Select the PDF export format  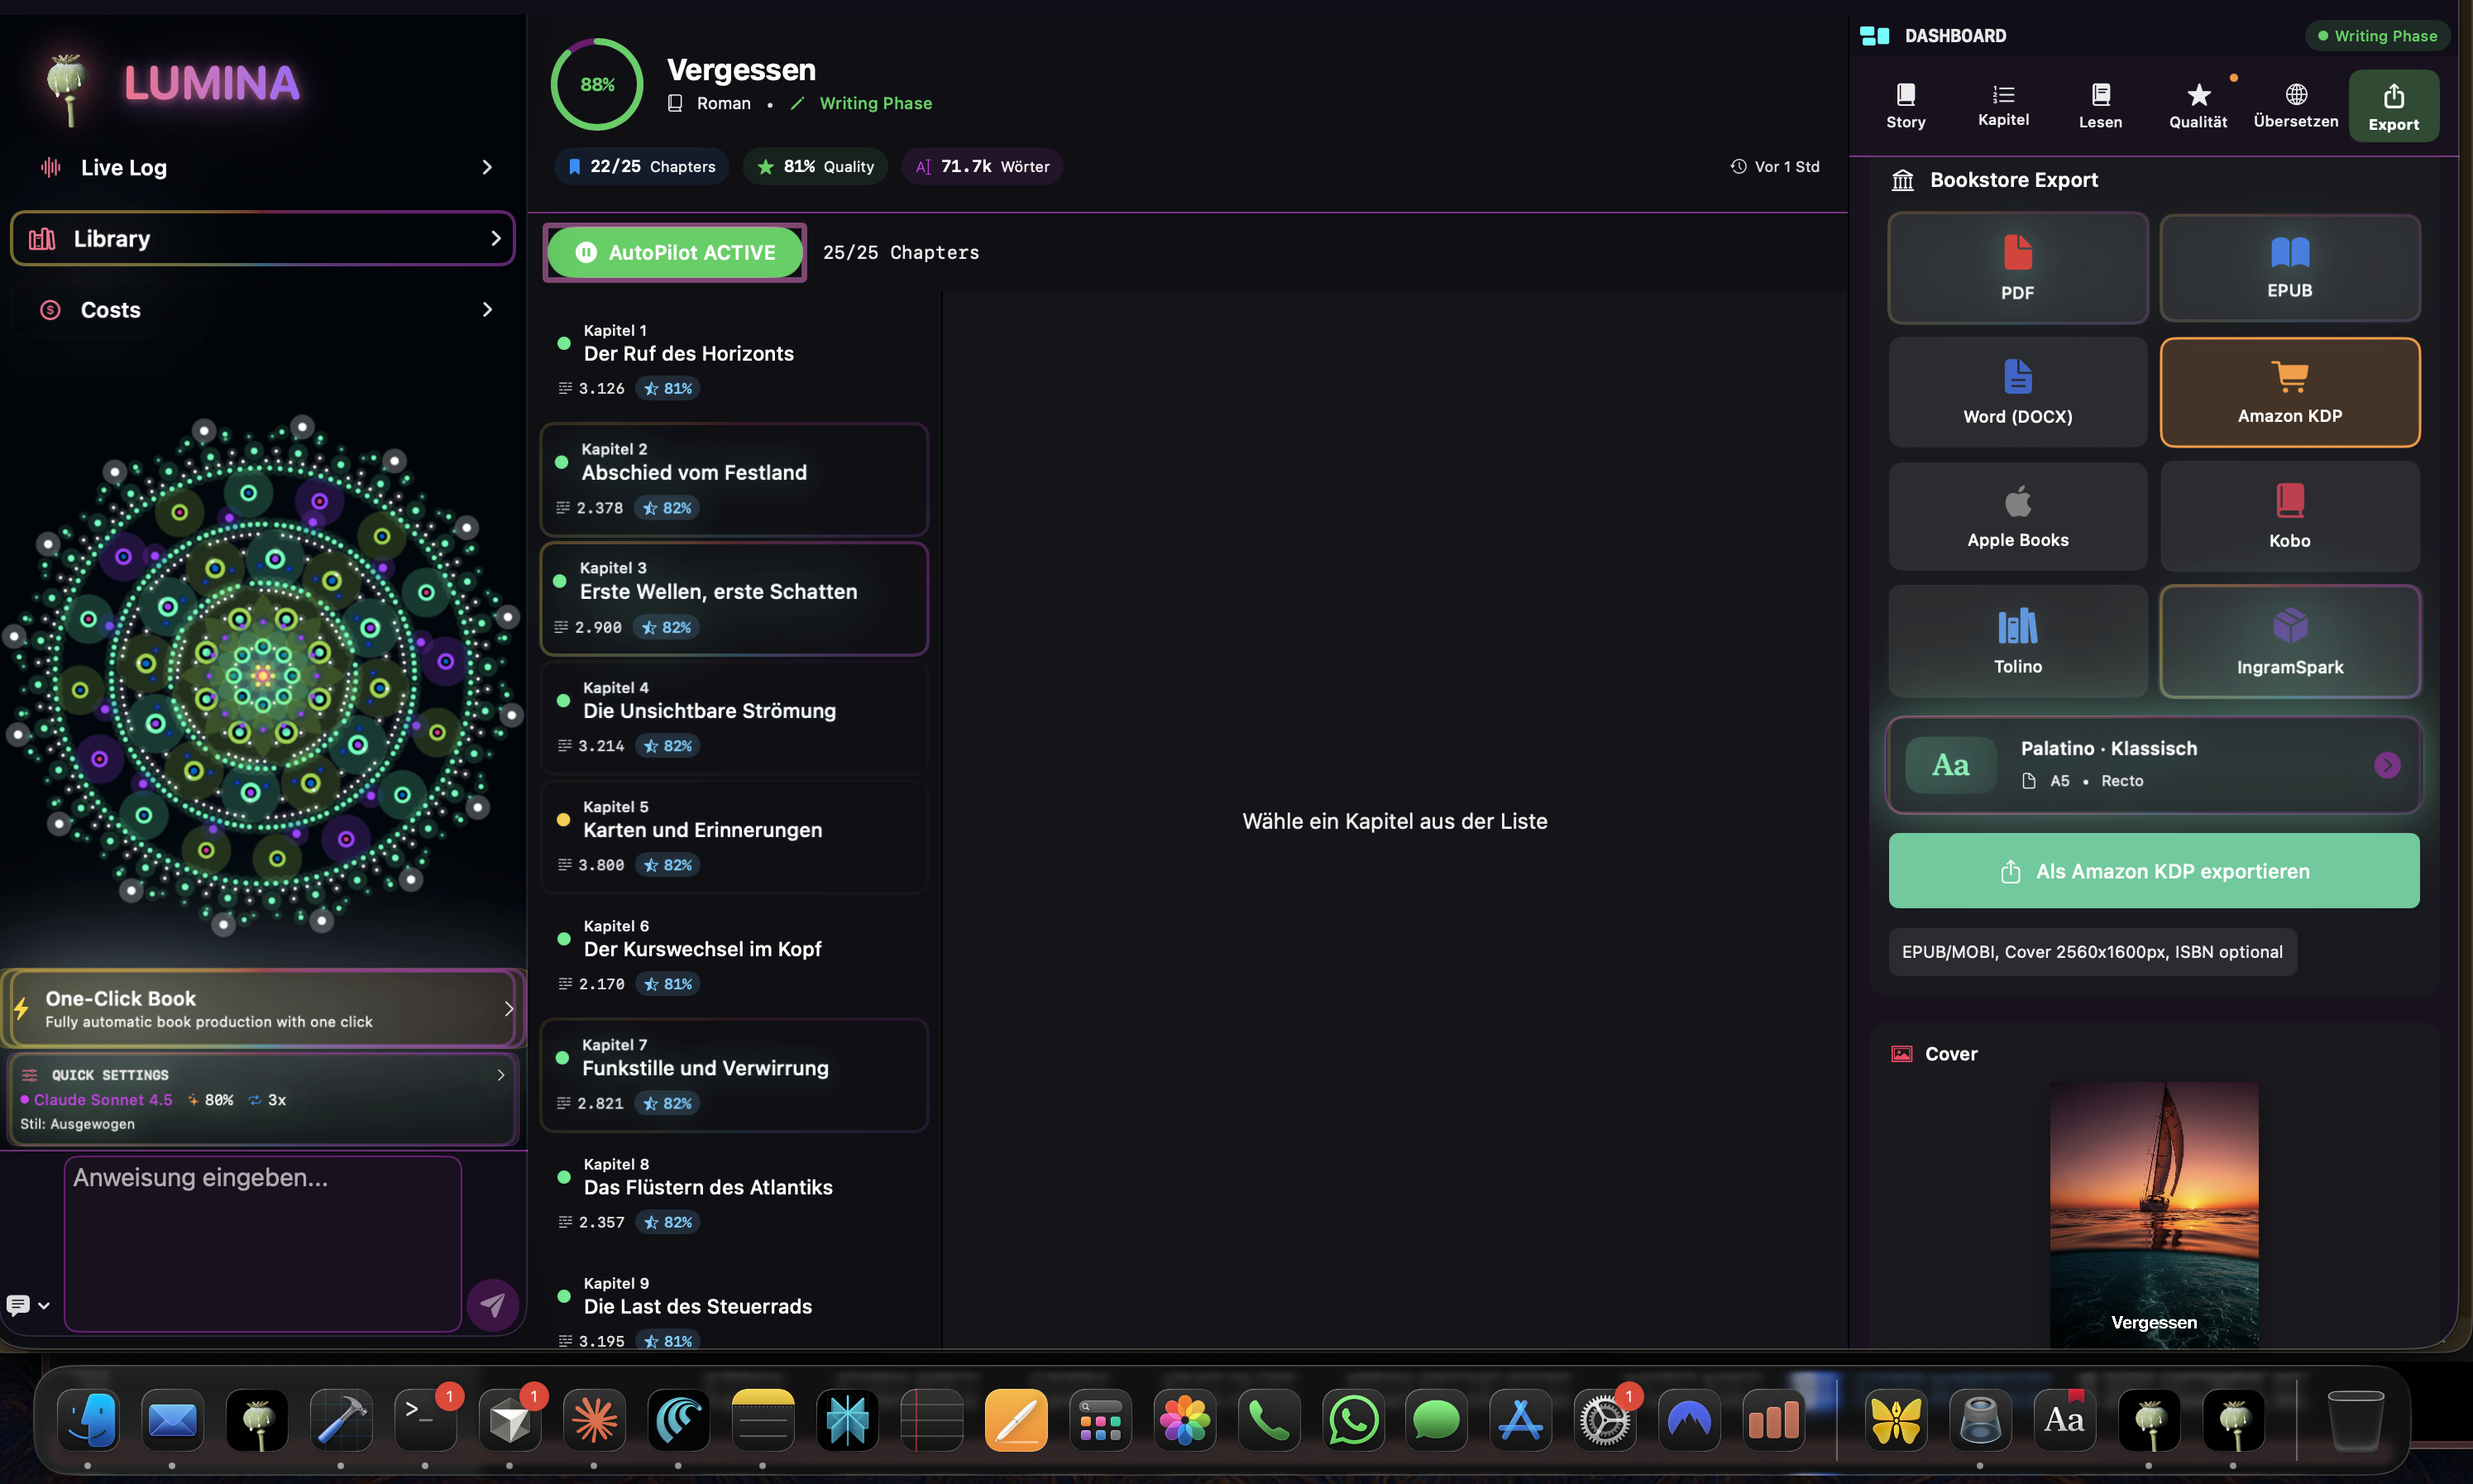pyautogui.click(x=2017, y=267)
